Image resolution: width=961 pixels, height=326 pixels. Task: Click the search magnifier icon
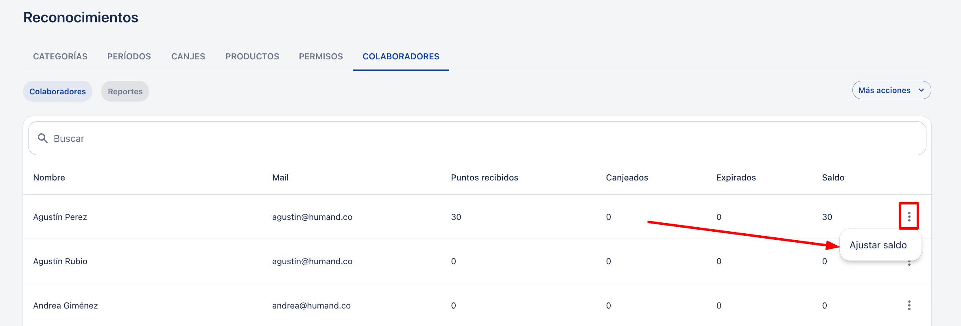[43, 138]
